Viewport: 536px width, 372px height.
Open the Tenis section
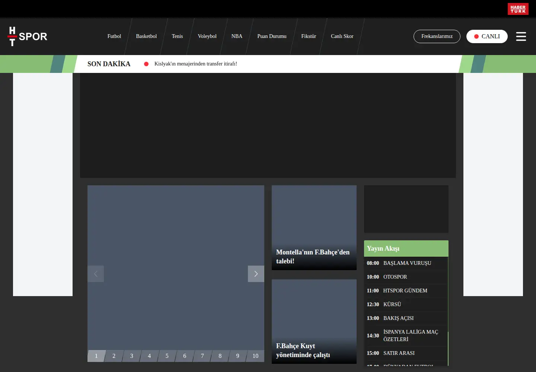[x=177, y=36]
